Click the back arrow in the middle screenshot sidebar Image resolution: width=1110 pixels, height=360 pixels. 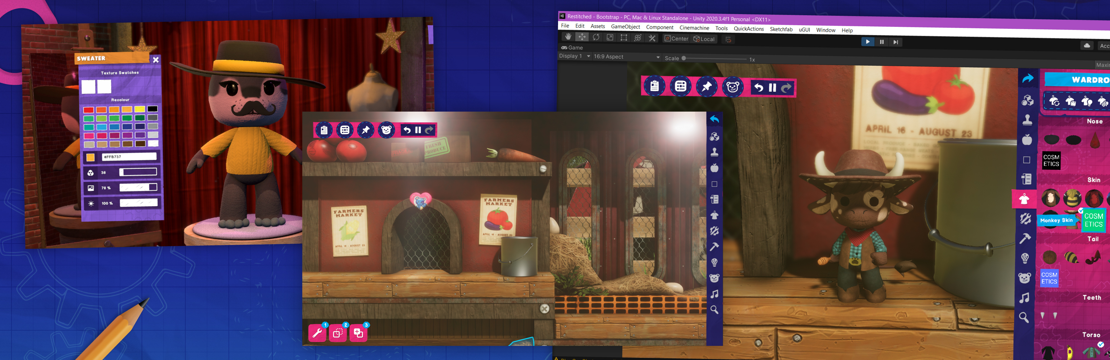(x=715, y=119)
